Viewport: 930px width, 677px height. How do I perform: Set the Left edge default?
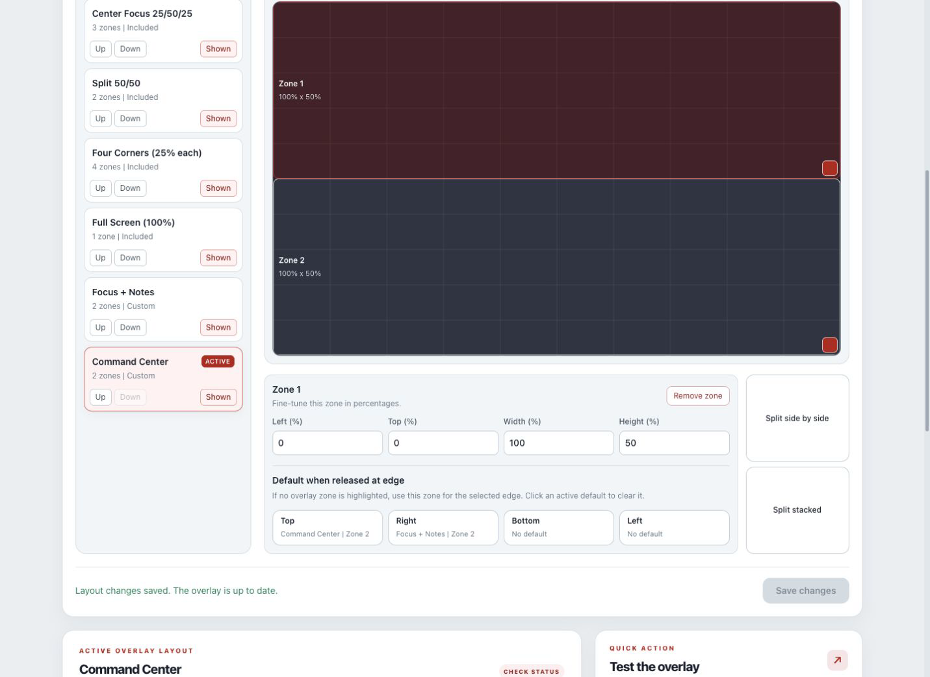(x=675, y=528)
